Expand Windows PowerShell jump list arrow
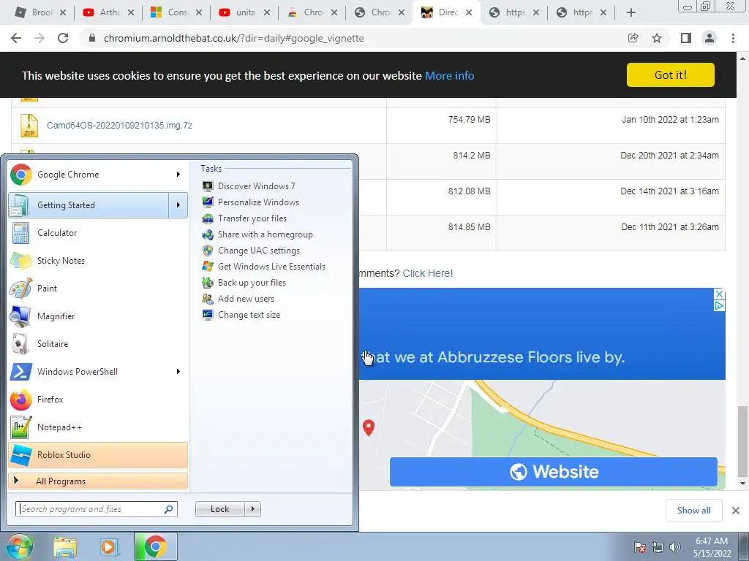 coord(178,372)
